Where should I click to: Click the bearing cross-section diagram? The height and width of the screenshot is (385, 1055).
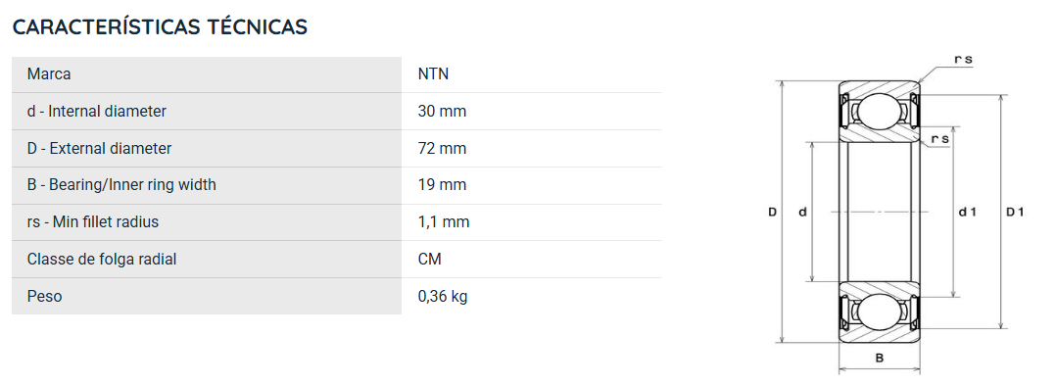(896, 213)
